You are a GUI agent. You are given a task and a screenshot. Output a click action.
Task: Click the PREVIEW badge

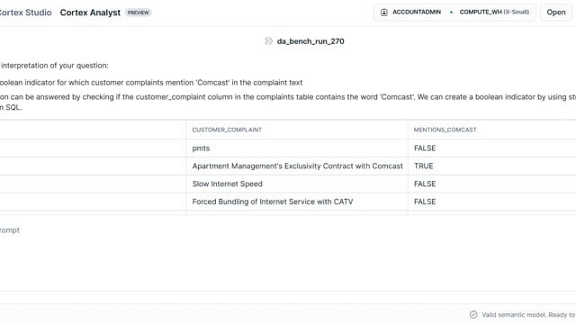(x=138, y=13)
